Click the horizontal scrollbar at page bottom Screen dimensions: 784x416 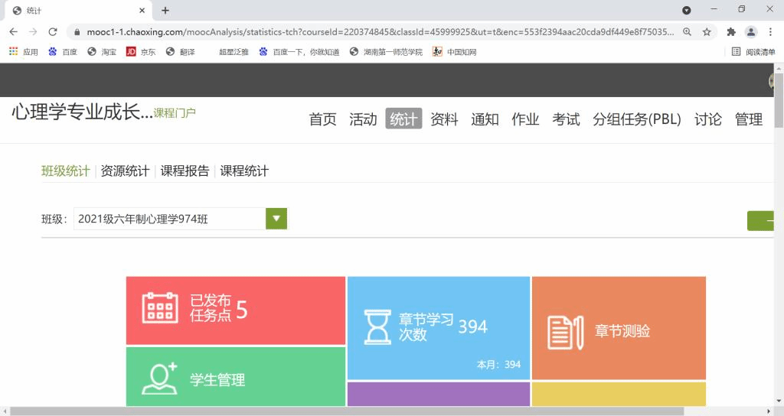(345, 411)
